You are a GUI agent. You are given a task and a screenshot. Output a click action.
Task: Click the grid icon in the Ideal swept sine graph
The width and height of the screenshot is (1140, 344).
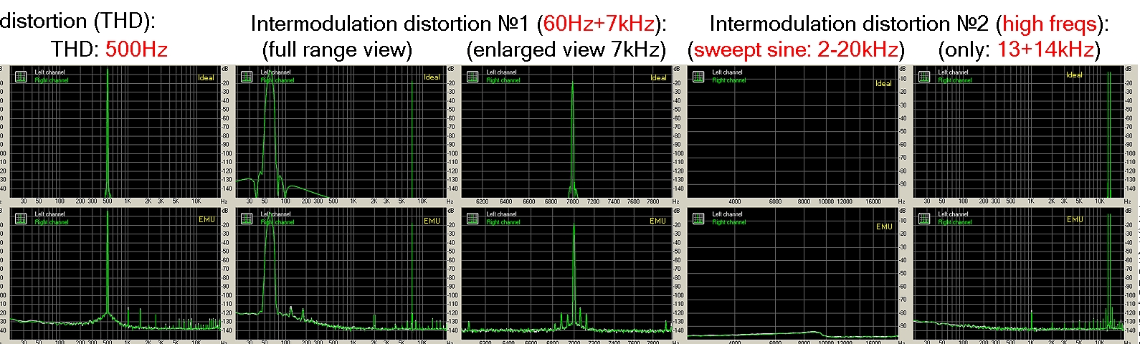(x=698, y=76)
